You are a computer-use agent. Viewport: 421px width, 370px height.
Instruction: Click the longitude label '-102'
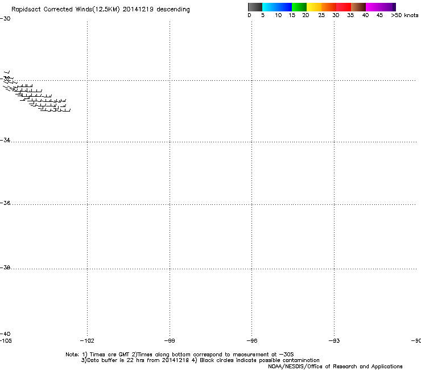(87, 341)
